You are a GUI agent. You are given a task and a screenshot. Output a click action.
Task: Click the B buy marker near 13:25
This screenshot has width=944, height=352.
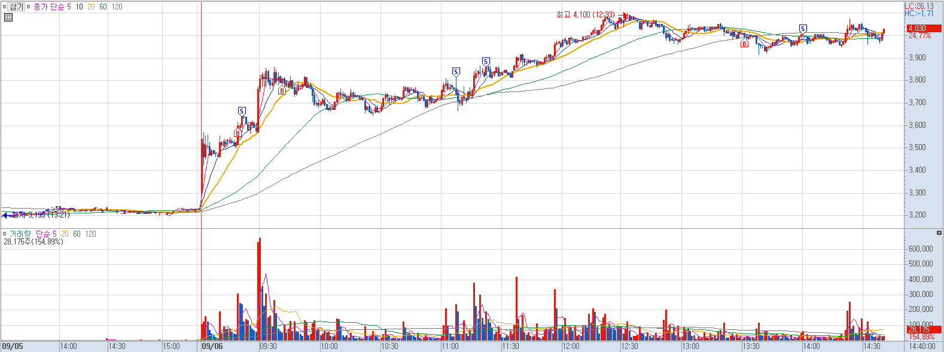[x=744, y=44]
